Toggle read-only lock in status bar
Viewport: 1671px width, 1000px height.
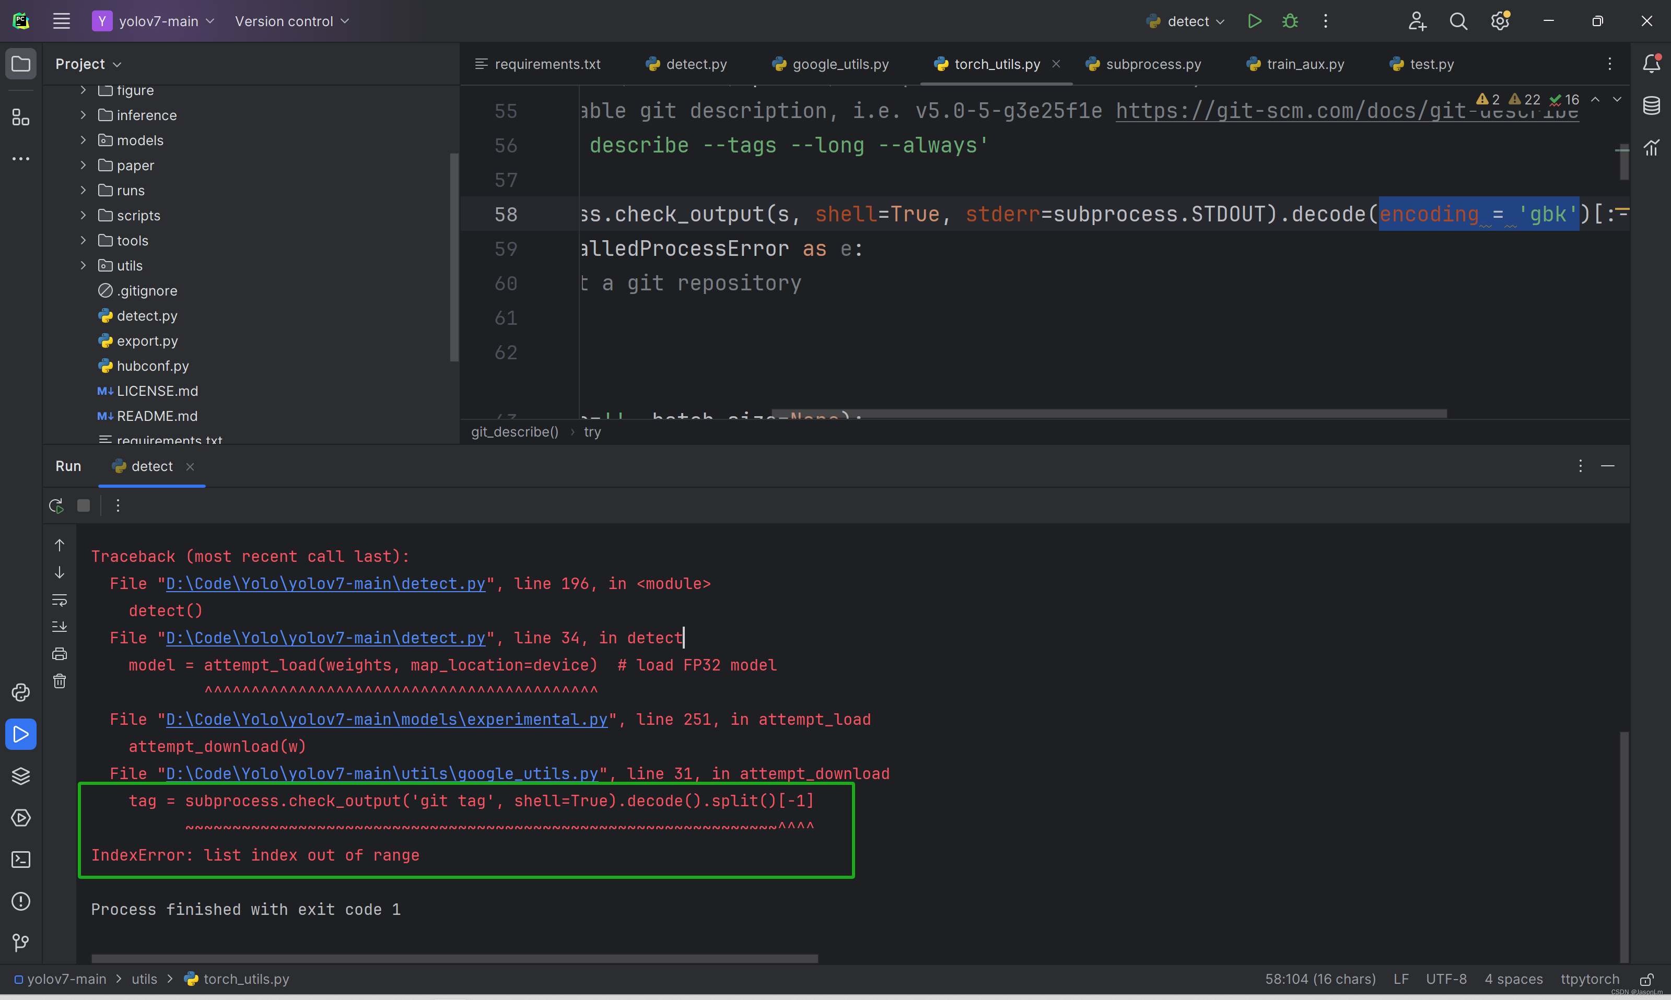coord(1647,979)
